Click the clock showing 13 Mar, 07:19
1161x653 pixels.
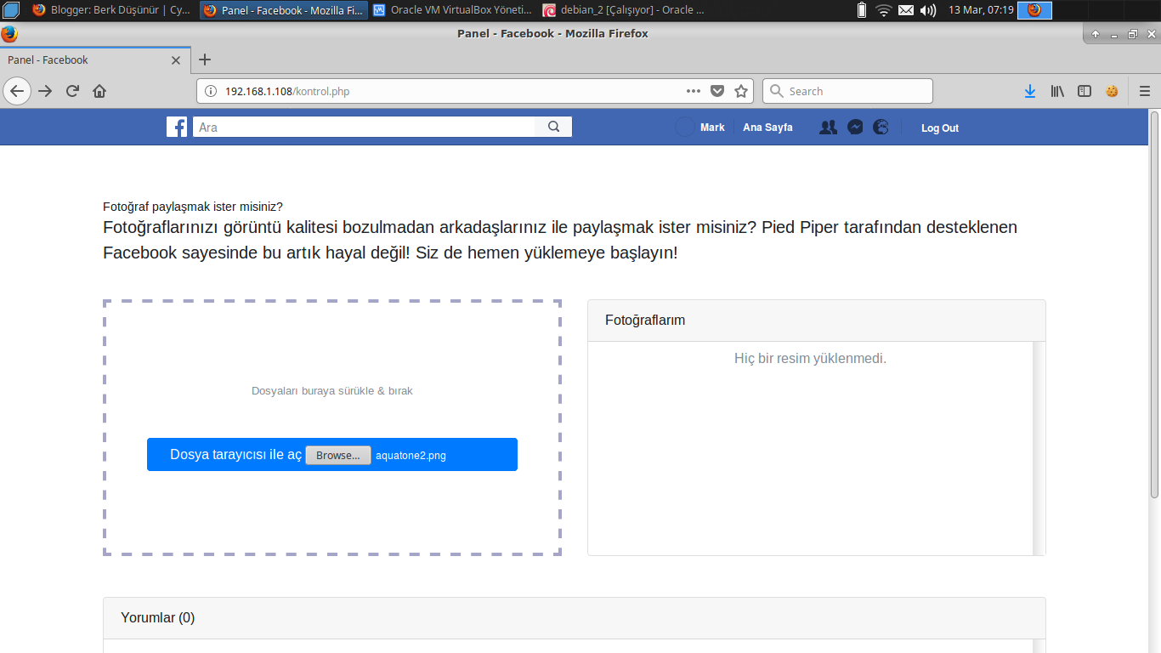point(981,10)
